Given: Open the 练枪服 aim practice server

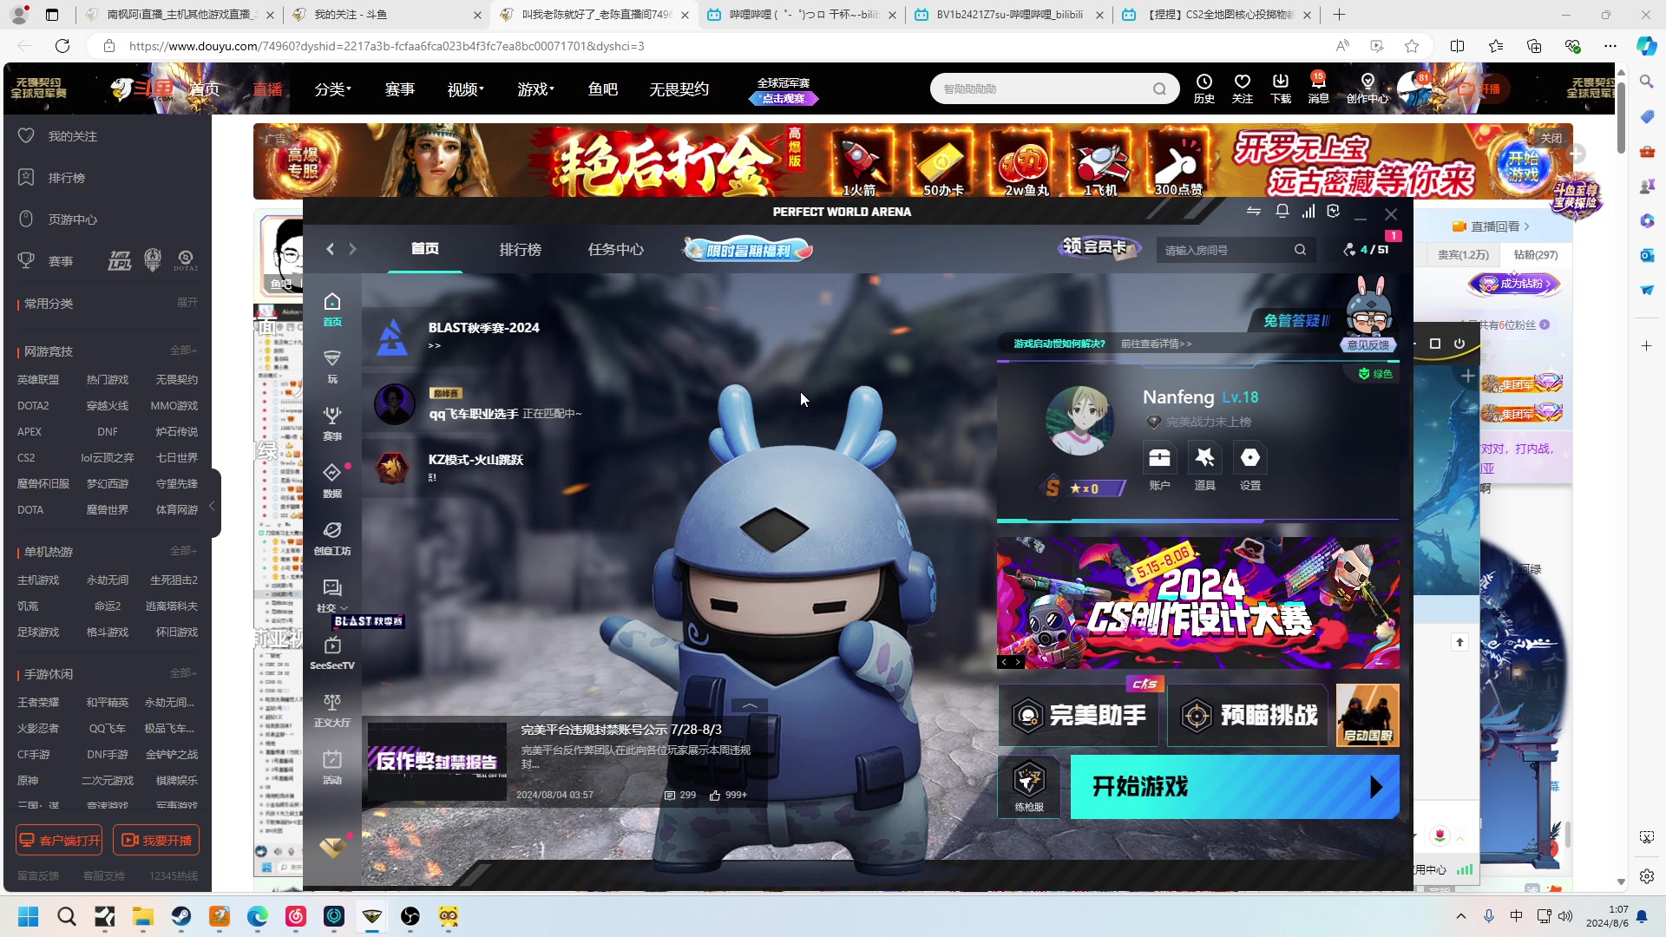Looking at the screenshot, I should pyautogui.click(x=1029, y=786).
